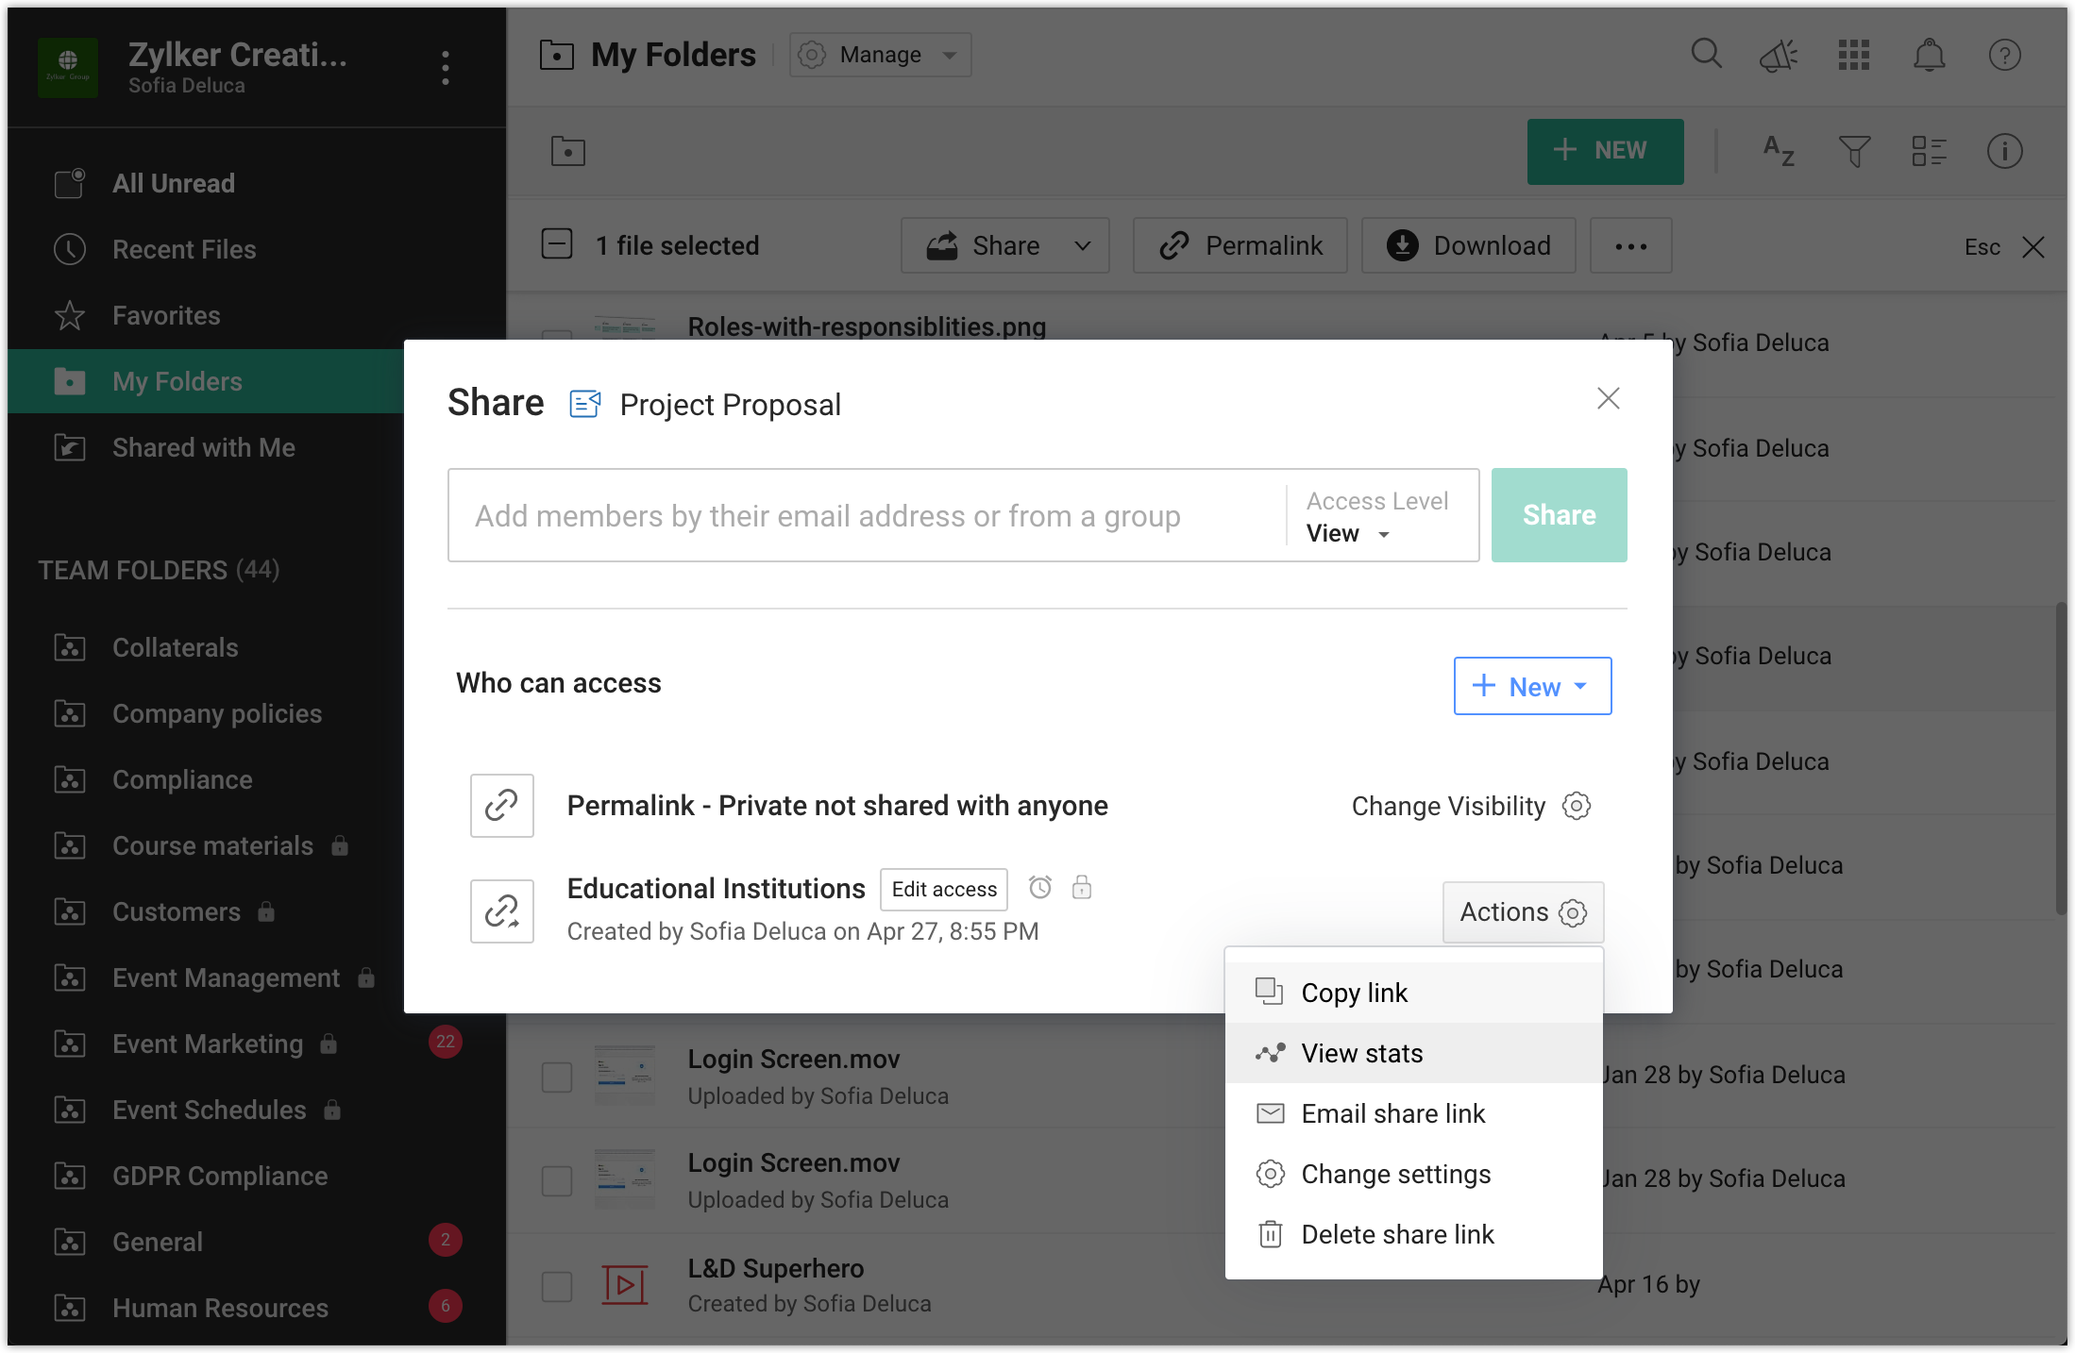The image size is (2075, 1353).
Task: Select Delete share link menu option
Action: click(1397, 1234)
